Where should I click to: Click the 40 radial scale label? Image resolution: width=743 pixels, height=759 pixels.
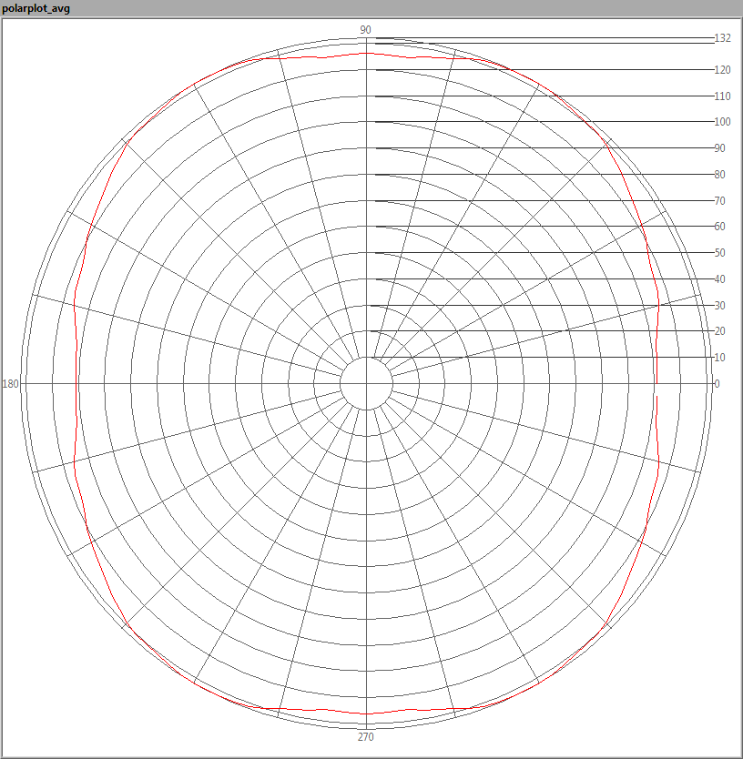click(x=720, y=279)
